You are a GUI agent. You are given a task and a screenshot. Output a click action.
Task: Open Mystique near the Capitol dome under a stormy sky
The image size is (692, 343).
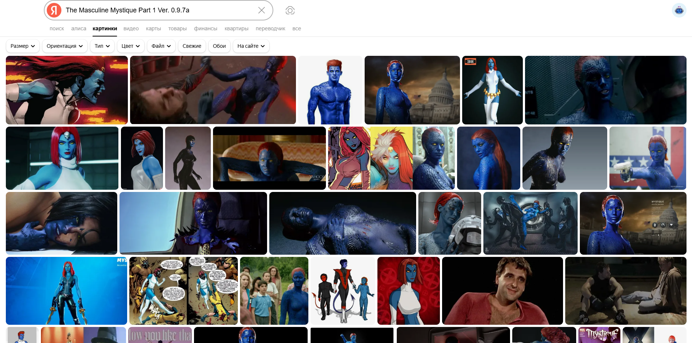coord(412,90)
